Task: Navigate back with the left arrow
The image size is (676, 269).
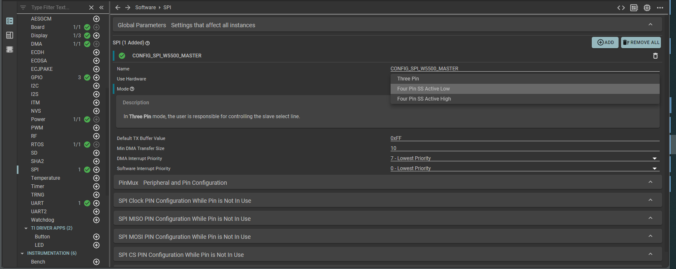Action: point(118,8)
